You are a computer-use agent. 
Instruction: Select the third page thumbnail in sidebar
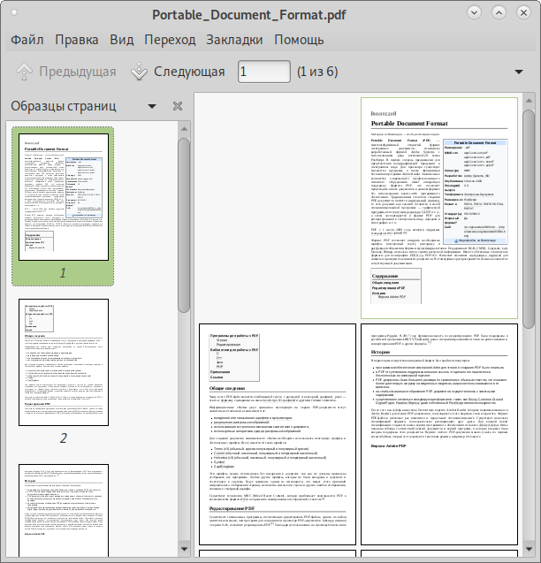click(64, 511)
